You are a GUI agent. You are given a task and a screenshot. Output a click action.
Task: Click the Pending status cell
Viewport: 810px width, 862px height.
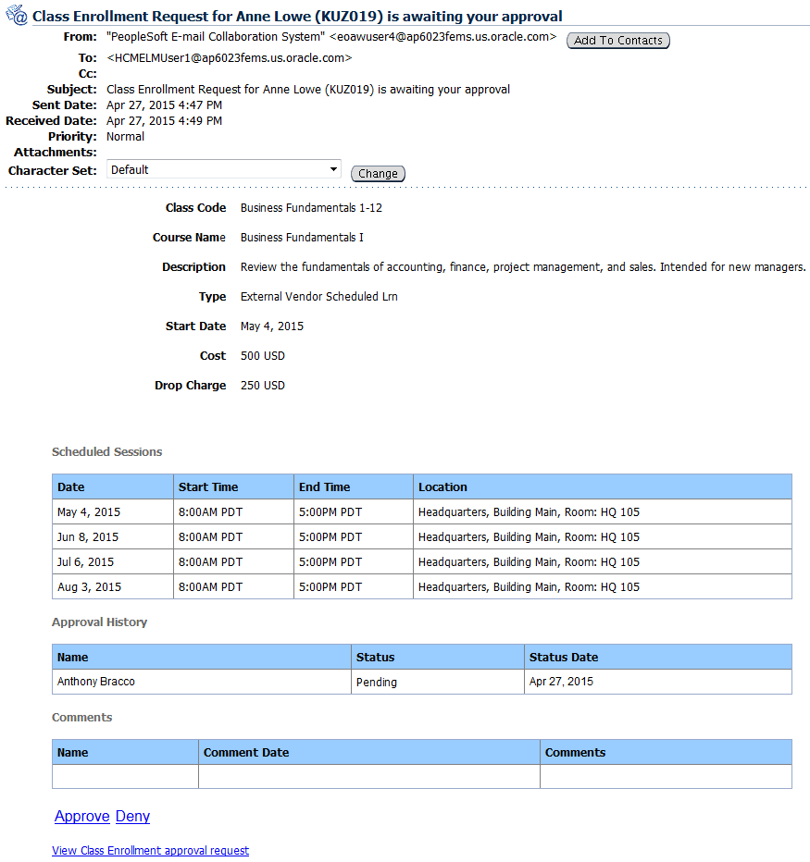click(375, 683)
